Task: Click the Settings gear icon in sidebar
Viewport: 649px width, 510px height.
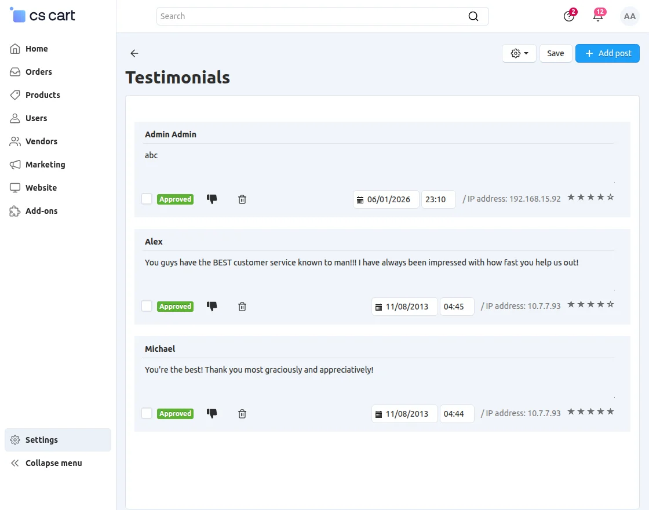Action: (x=15, y=440)
